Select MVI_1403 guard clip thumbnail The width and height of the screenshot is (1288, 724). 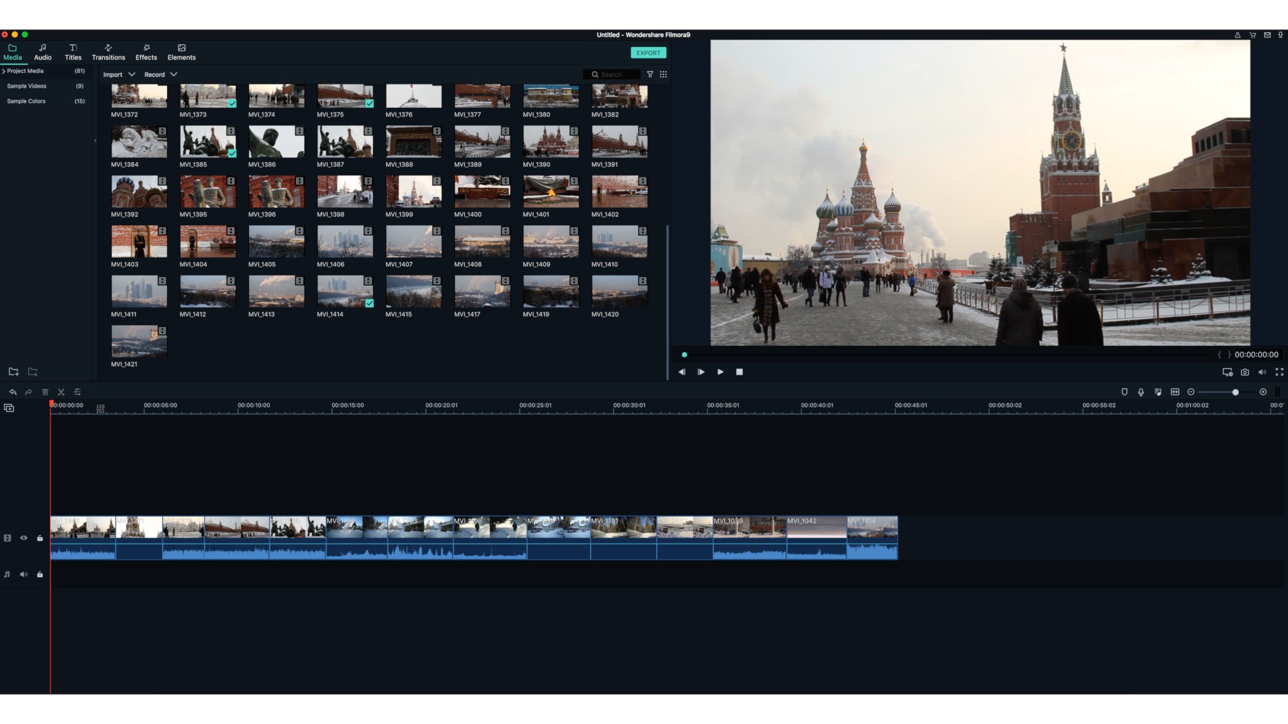(139, 242)
